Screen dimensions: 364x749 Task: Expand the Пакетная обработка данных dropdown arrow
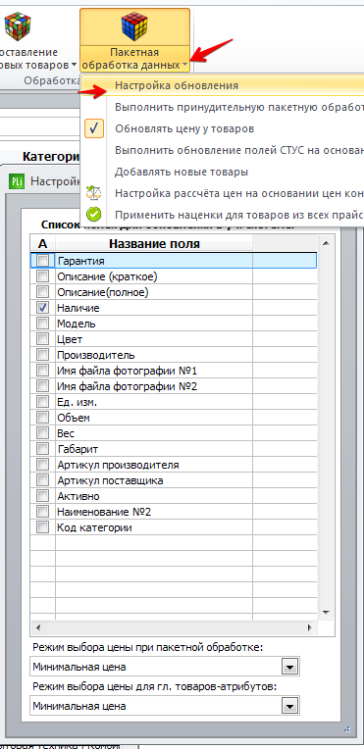[x=184, y=65]
